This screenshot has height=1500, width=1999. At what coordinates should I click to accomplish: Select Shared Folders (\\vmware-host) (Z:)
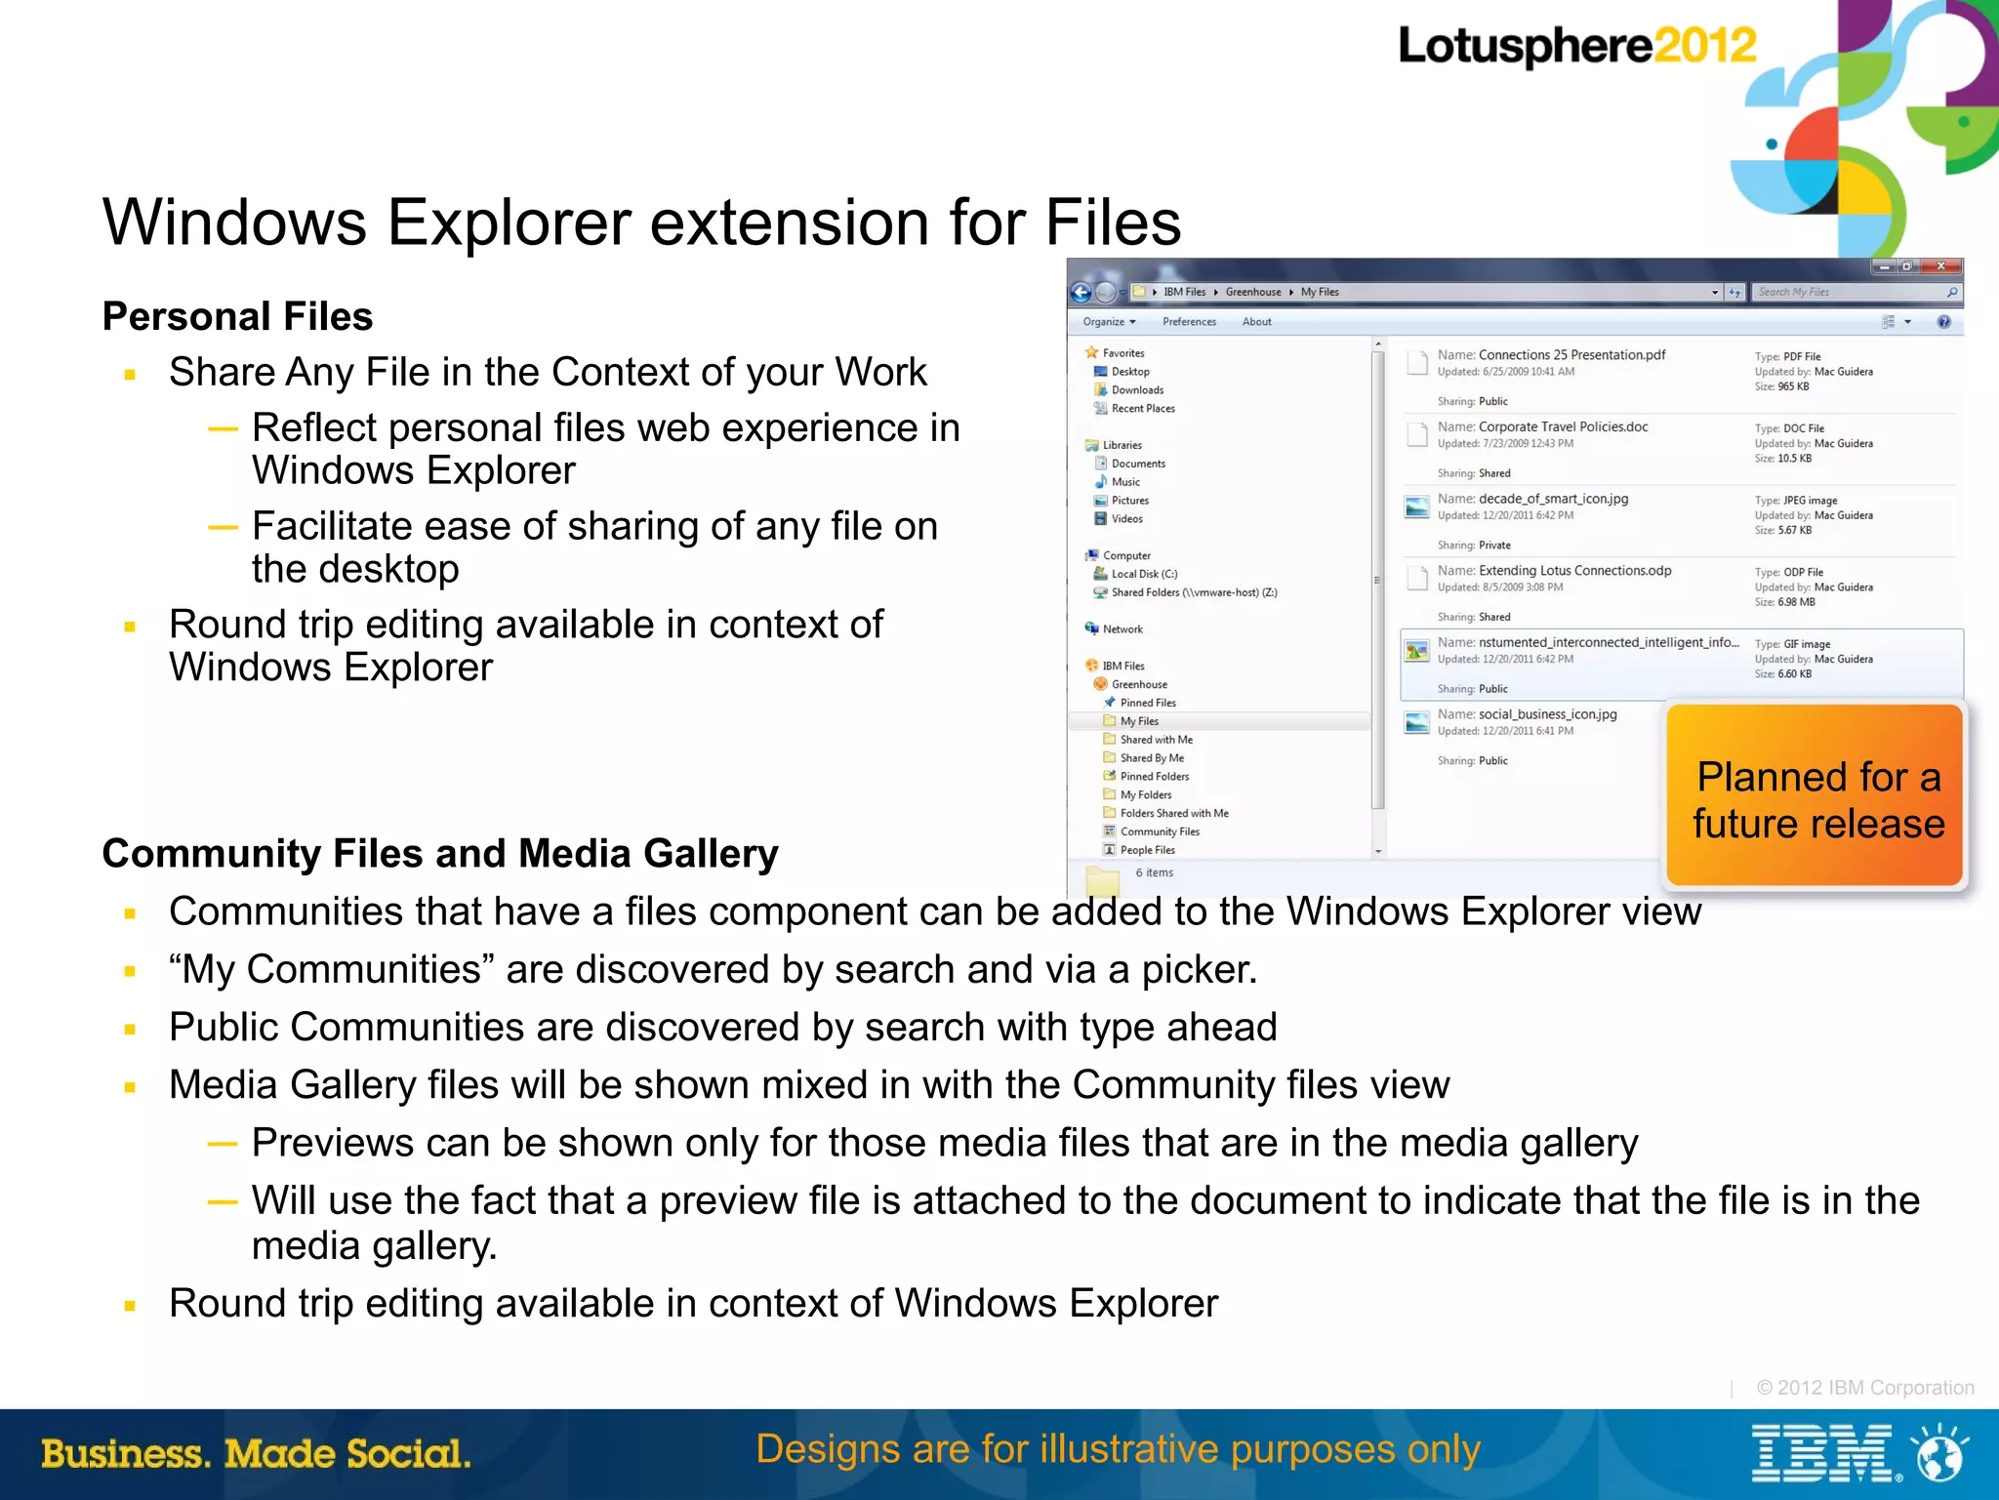[1194, 592]
